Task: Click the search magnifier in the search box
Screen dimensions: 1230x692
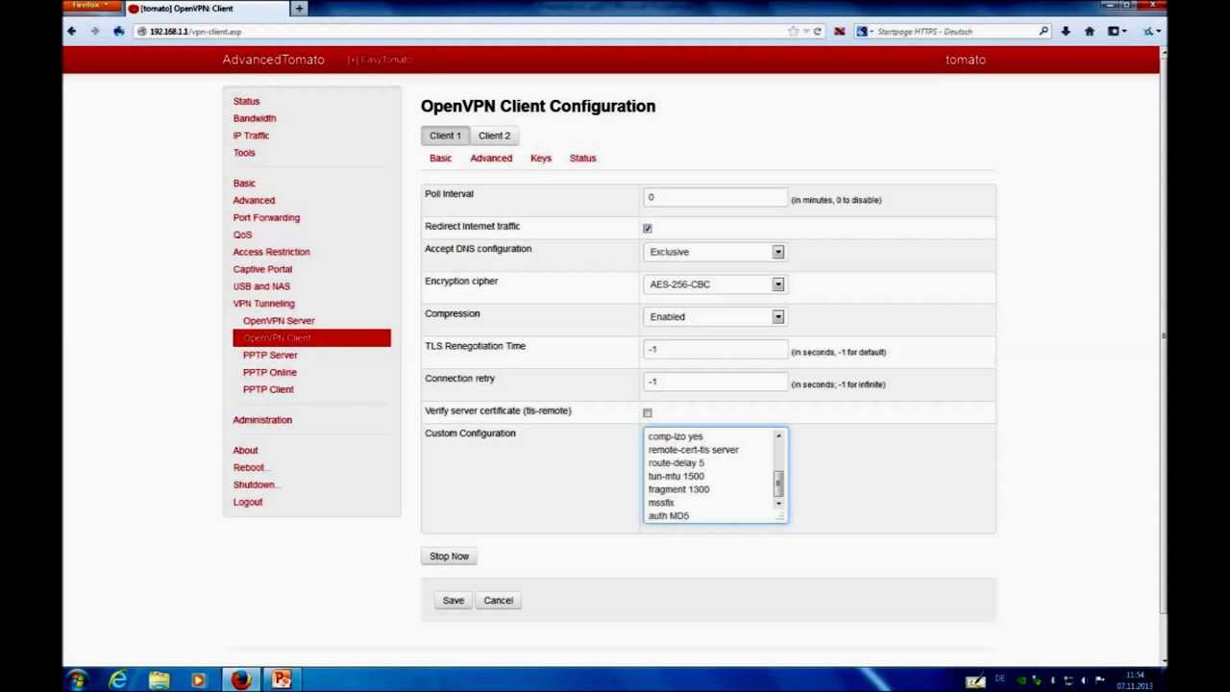Action: [x=1044, y=32]
